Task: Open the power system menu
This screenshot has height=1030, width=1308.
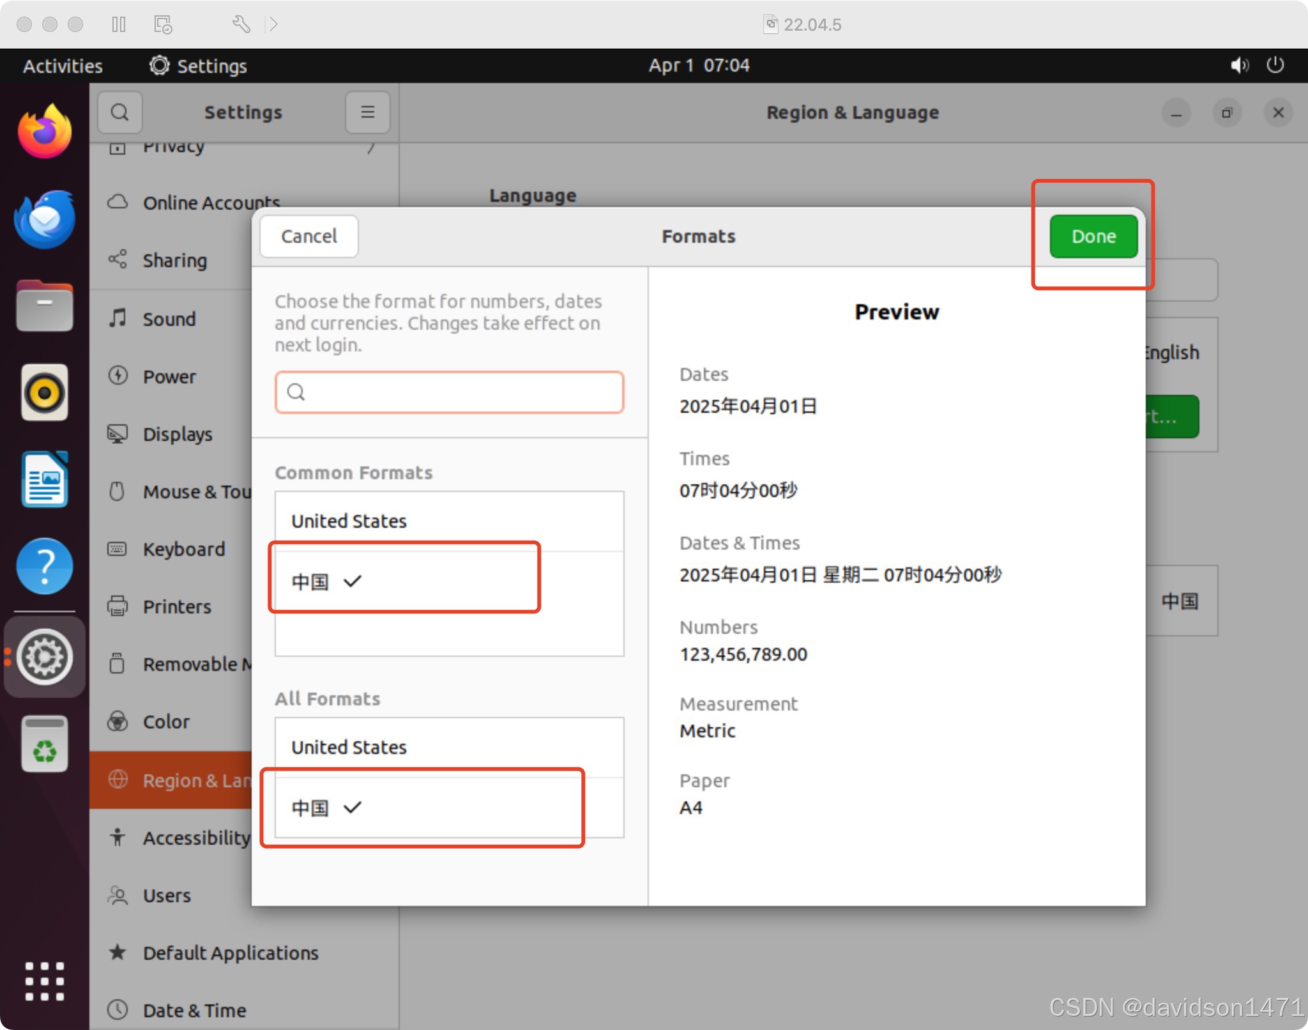Action: [1275, 65]
